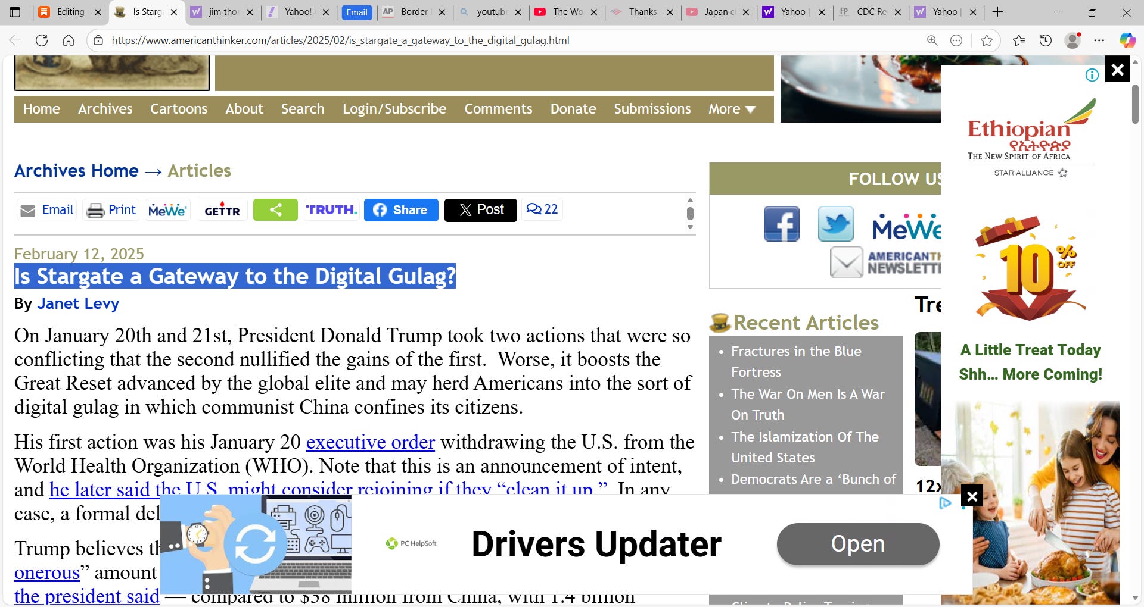The height and width of the screenshot is (607, 1144).
Task: Add page to favorites with star icon
Action: (987, 40)
